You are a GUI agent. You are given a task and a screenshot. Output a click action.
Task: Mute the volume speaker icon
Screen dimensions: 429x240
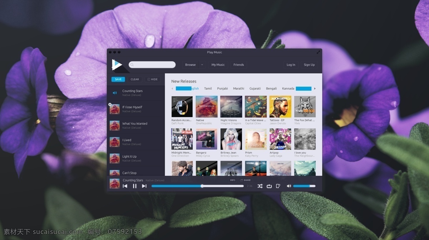(289, 186)
